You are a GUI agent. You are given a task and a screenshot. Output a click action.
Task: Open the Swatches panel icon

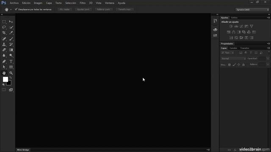[215, 35]
